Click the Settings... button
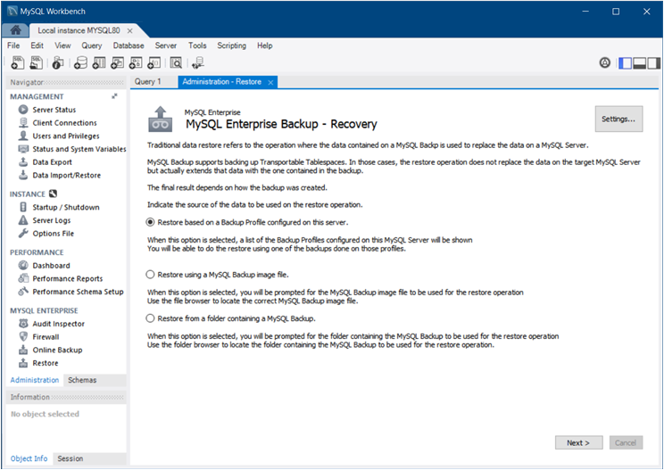 [618, 119]
